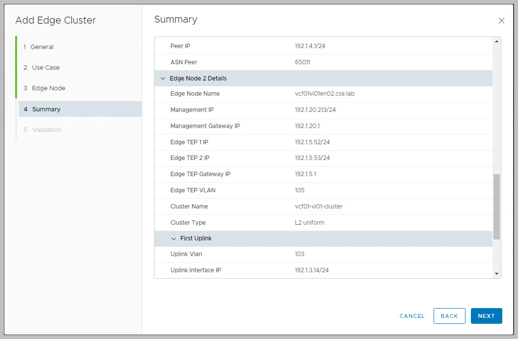Click the summary list scrollbar thumb

pos(496,206)
